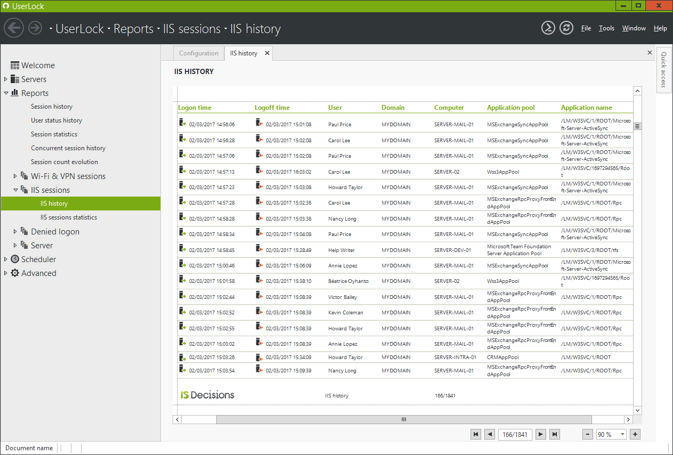673x455 pixels.
Task: Click the Reports chart icon
Action: coord(15,93)
